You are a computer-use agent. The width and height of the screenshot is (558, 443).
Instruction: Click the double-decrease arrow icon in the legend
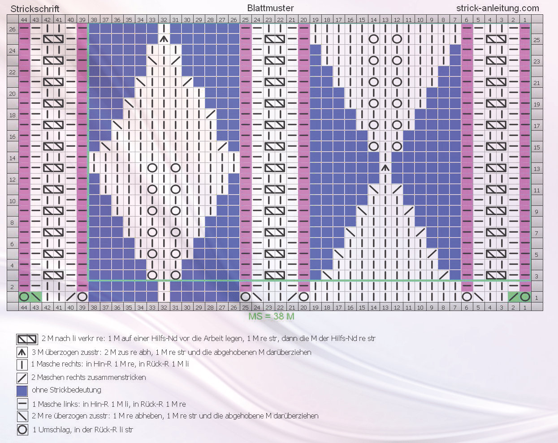(22, 352)
